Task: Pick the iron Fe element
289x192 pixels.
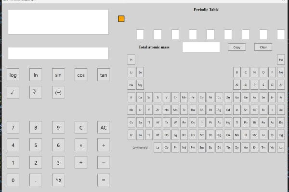Action: click(193, 97)
